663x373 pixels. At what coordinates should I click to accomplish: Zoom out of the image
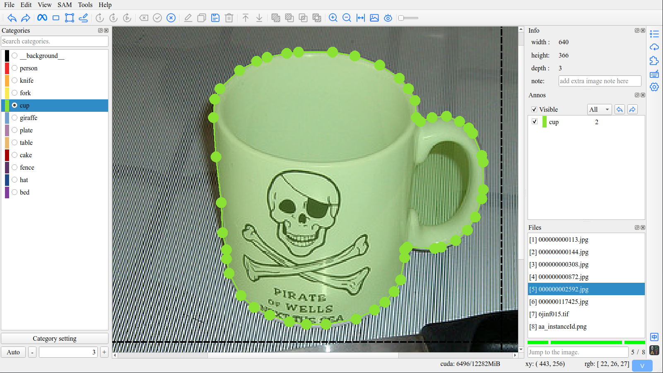[x=347, y=18]
